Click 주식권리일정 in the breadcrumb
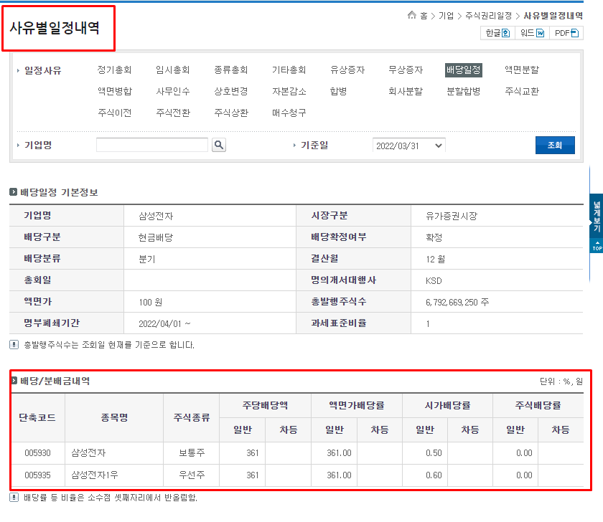Viewport: 603px width, 522px height. point(488,16)
